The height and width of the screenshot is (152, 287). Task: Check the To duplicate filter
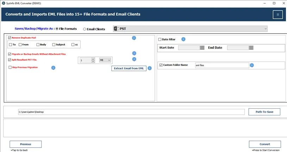click(x=11, y=44)
